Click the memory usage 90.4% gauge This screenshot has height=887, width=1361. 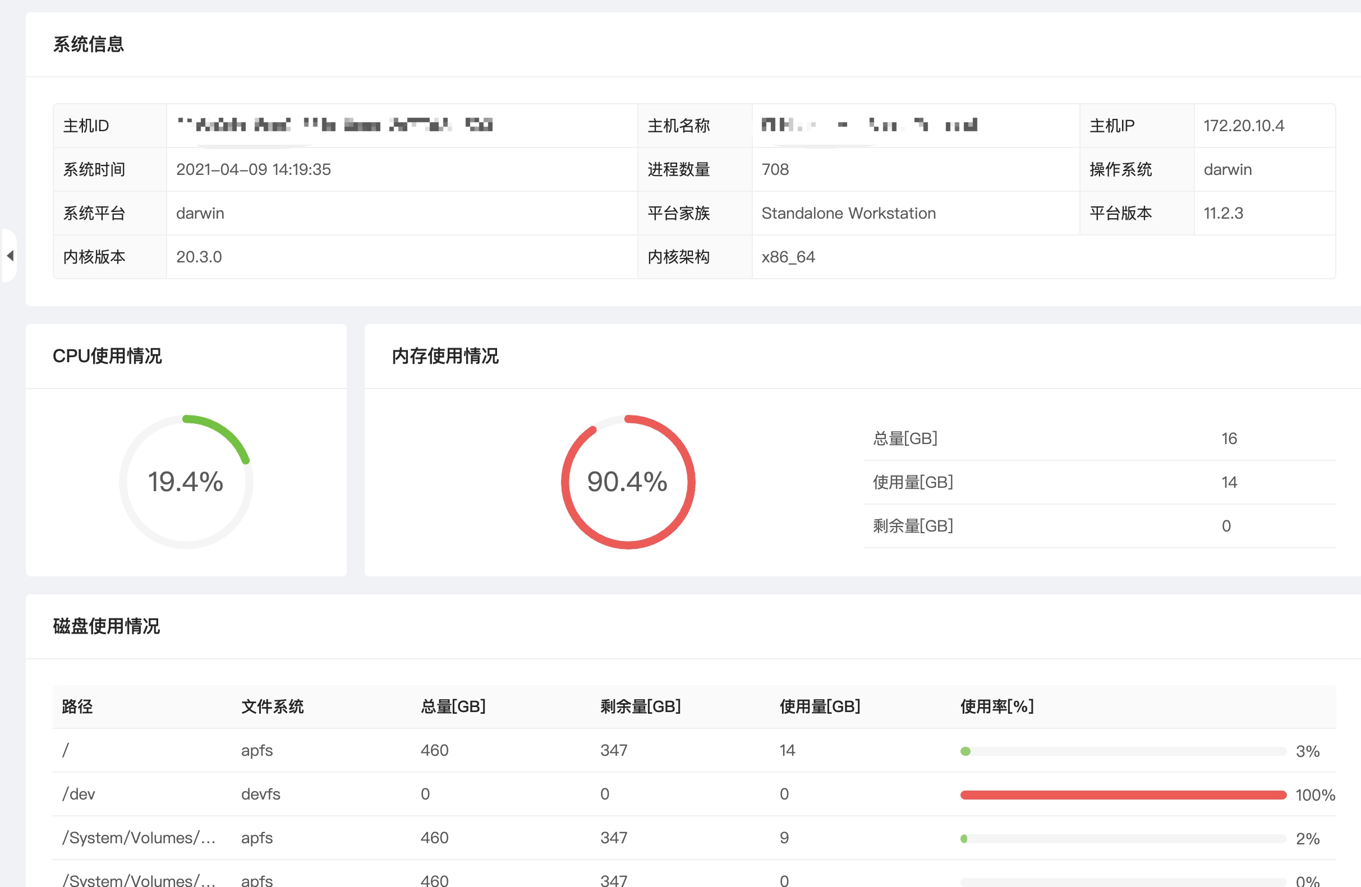(x=627, y=482)
